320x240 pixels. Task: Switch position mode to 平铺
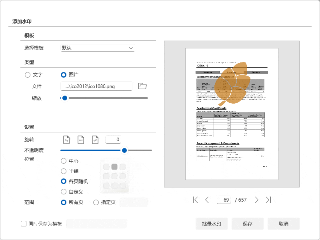click(63, 171)
